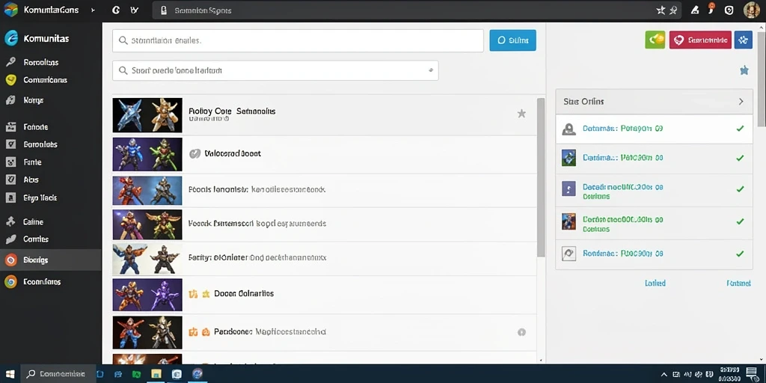Click the puzzle icon next to Caline
Image resolution: width=766 pixels, height=383 pixels.
[x=10, y=221]
